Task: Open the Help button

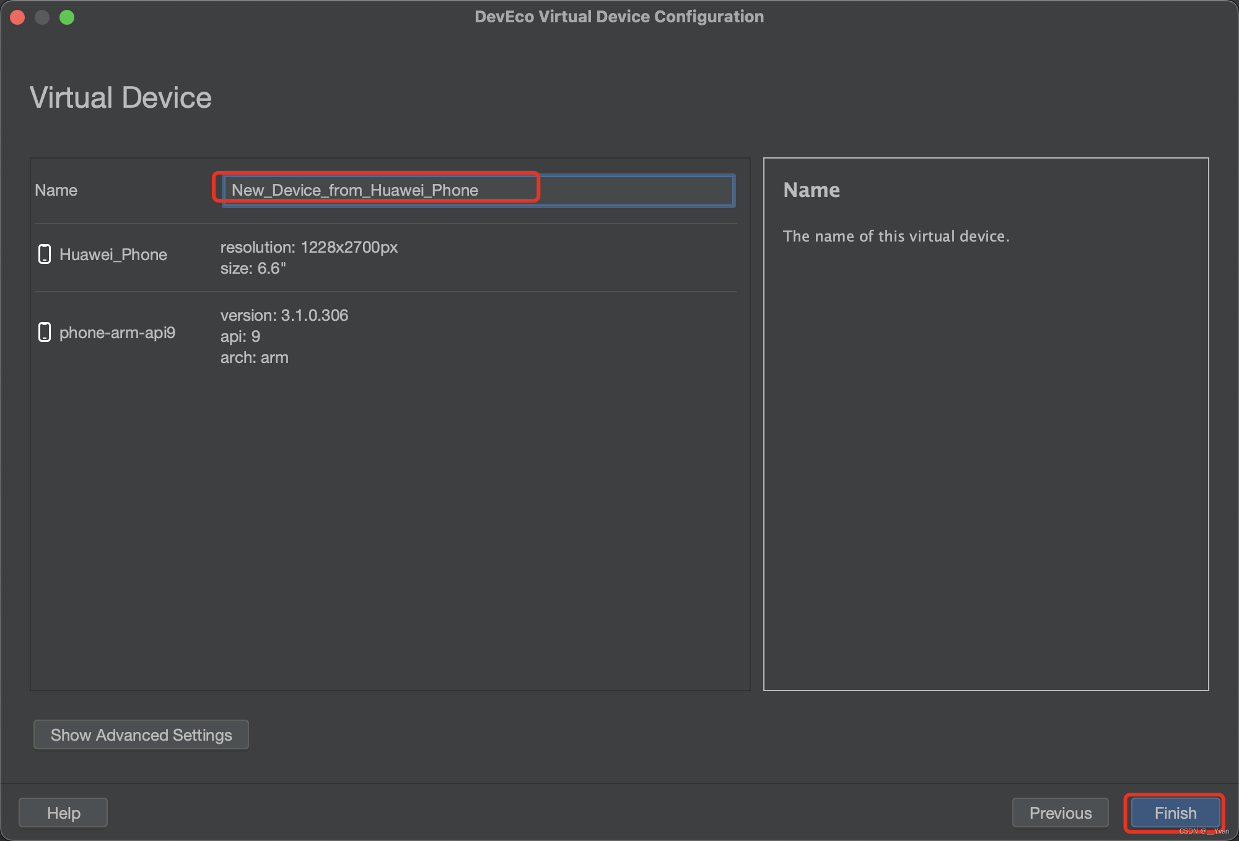Action: pos(63,813)
